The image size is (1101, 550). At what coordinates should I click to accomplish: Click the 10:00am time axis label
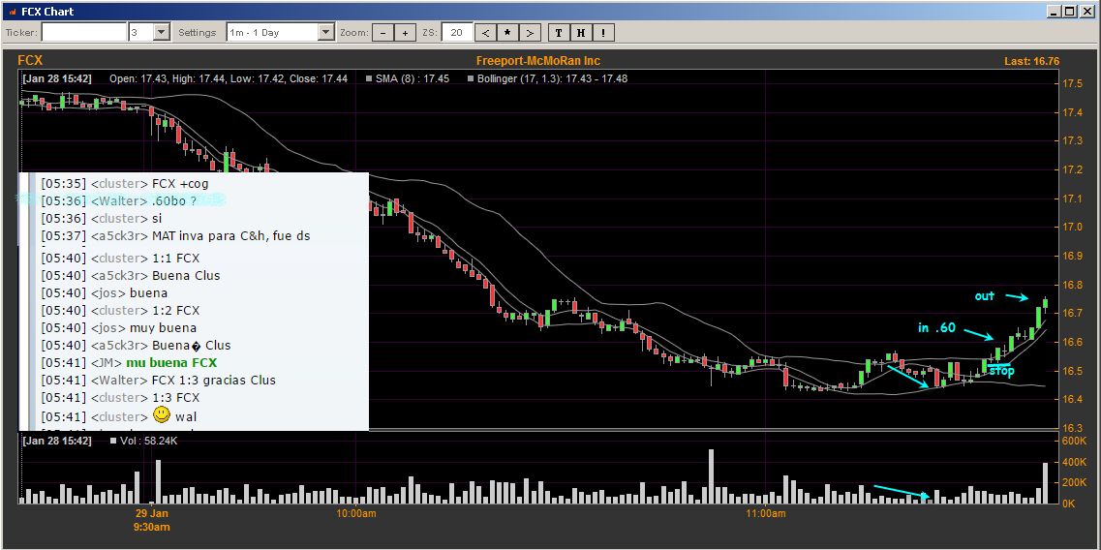(x=356, y=513)
